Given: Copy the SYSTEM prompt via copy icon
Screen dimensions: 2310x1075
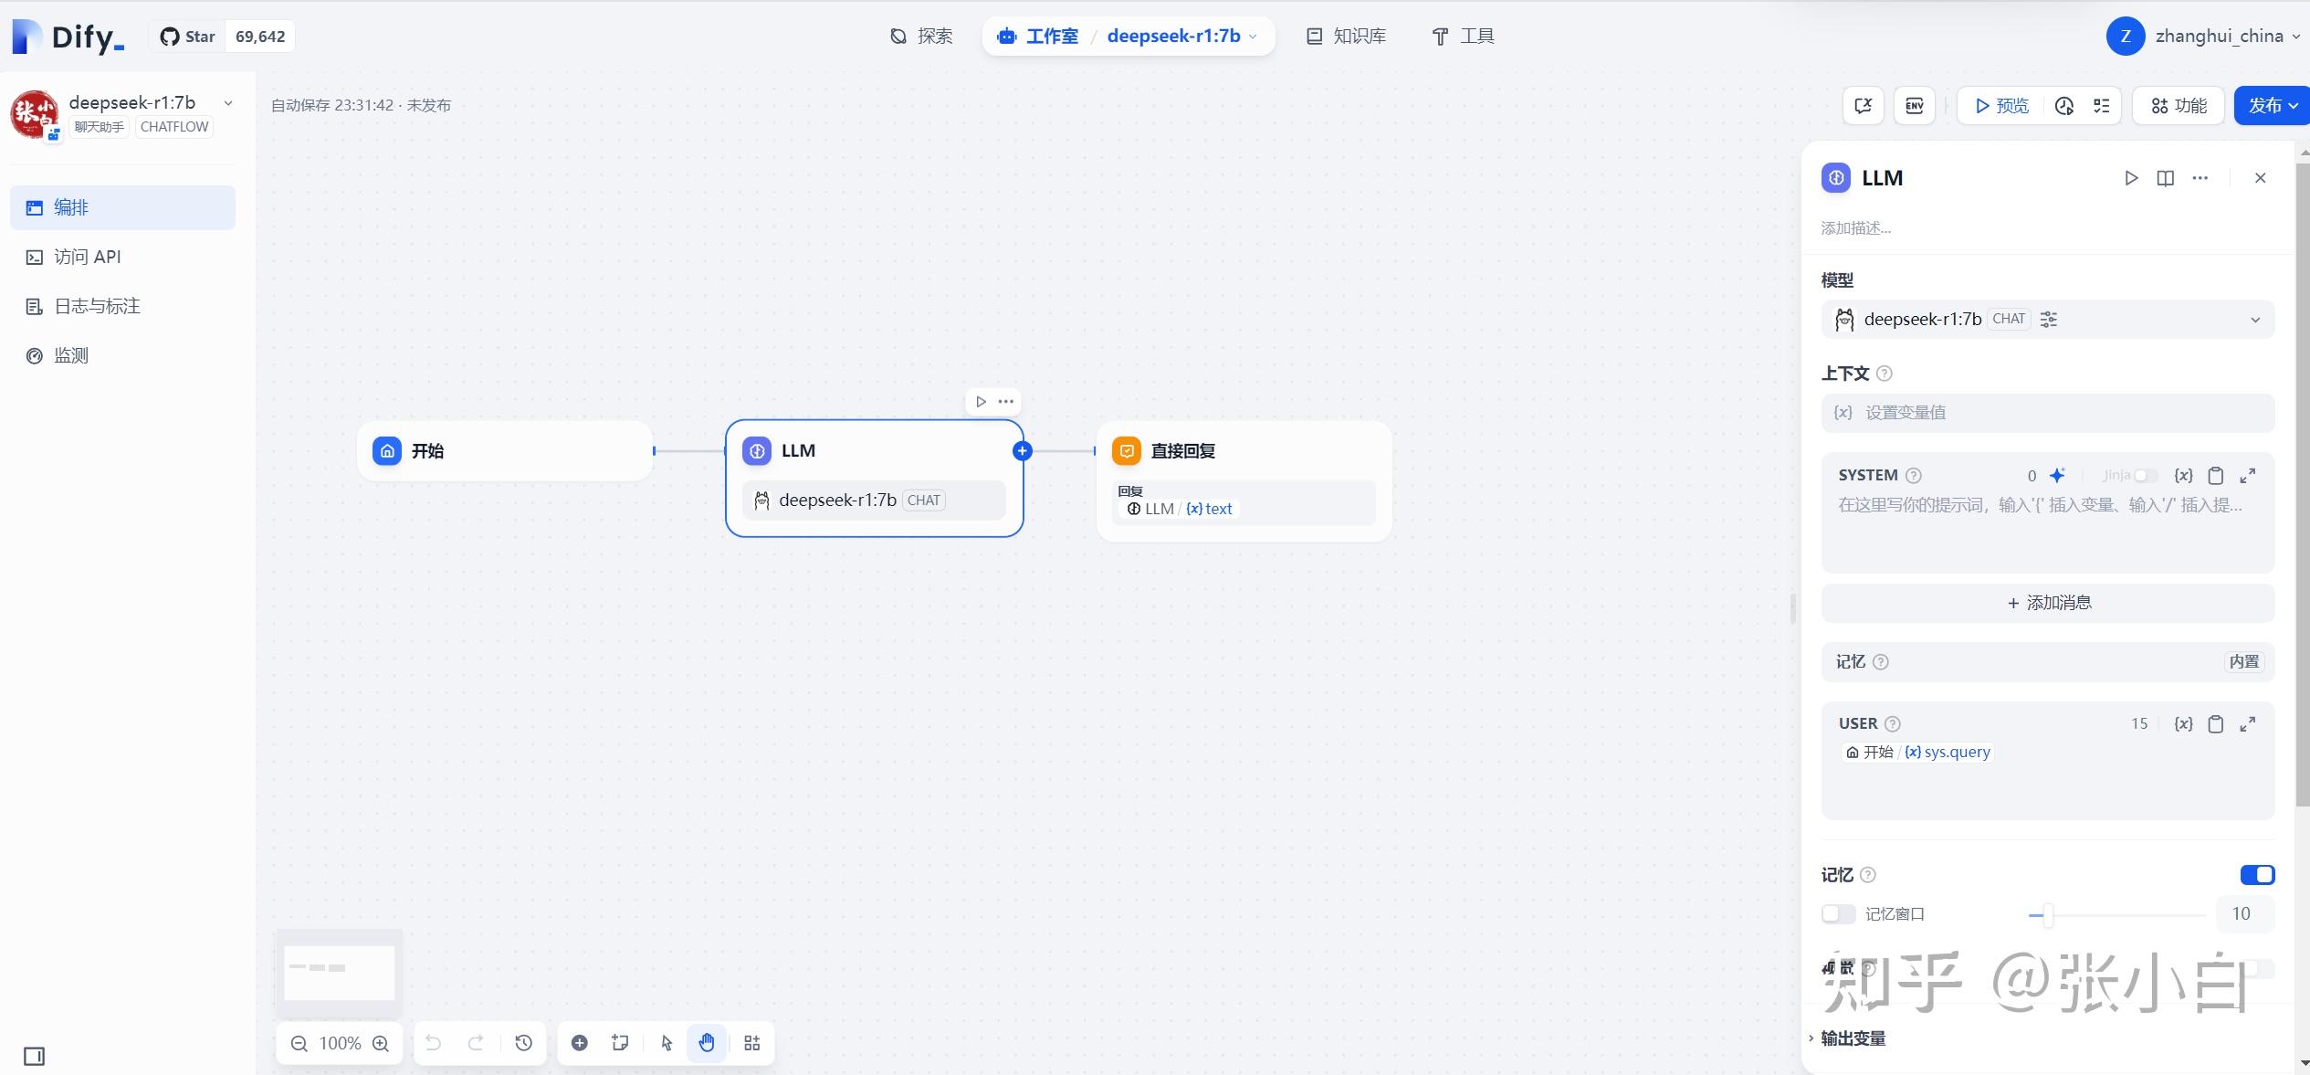Looking at the screenshot, I should click(x=2216, y=475).
